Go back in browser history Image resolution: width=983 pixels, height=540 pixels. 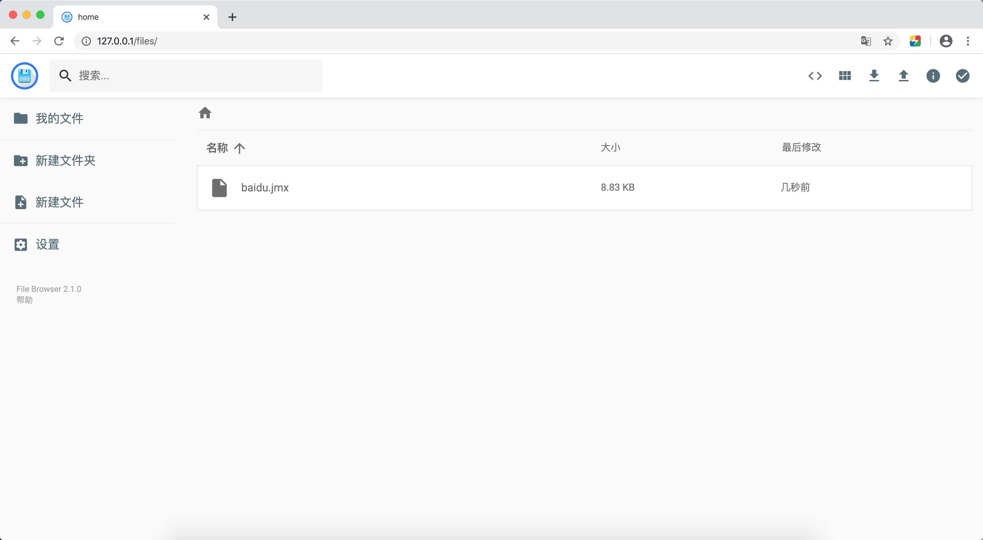15,41
